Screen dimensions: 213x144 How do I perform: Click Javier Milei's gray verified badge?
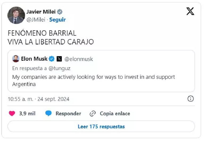[60, 12]
